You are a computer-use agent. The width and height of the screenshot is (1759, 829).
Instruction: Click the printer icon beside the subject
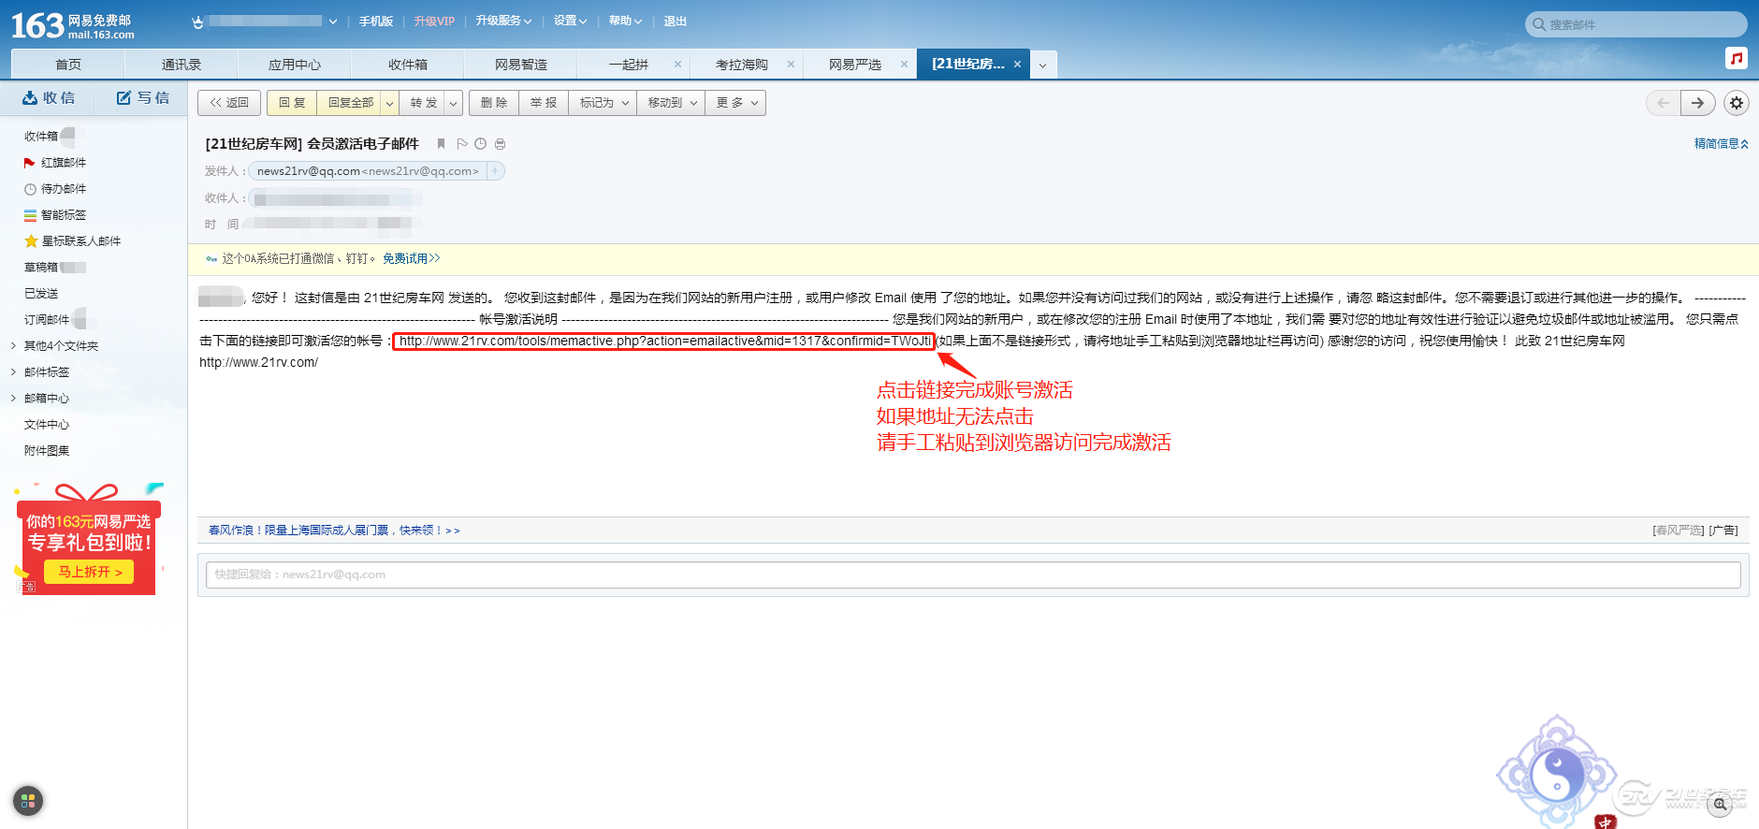pos(500,144)
